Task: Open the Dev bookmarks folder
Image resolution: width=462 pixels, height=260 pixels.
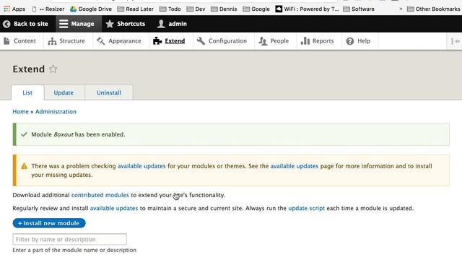Action: [x=196, y=9]
